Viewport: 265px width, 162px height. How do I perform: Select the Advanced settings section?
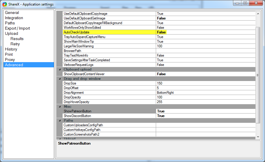[x=29, y=65]
